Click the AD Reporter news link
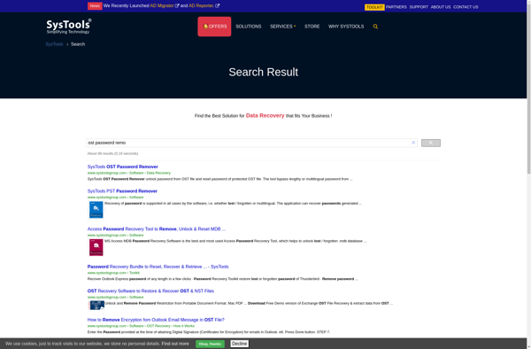This screenshot has width=531, height=349. click(x=201, y=6)
